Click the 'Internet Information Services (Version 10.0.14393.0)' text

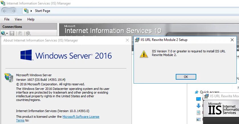click(53, 111)
